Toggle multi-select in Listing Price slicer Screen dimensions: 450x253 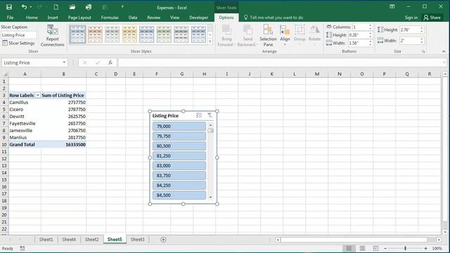point(199,115)
